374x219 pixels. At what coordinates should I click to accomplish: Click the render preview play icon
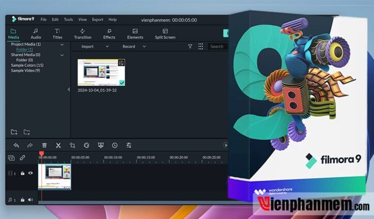click(x=226, y=145)
